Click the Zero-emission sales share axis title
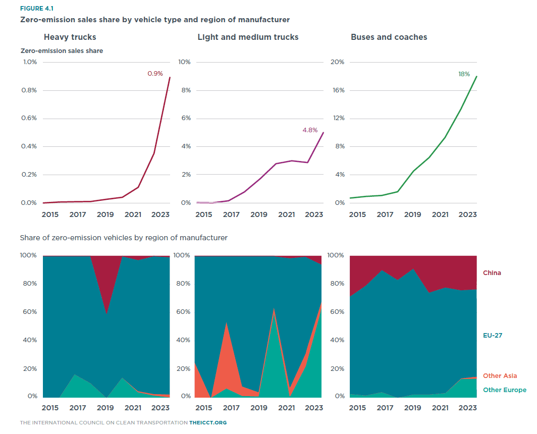The image size is (537, 434). (62, 51)
